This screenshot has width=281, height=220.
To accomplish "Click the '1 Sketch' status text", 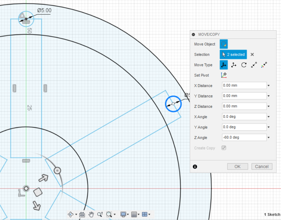I will 272,214.
